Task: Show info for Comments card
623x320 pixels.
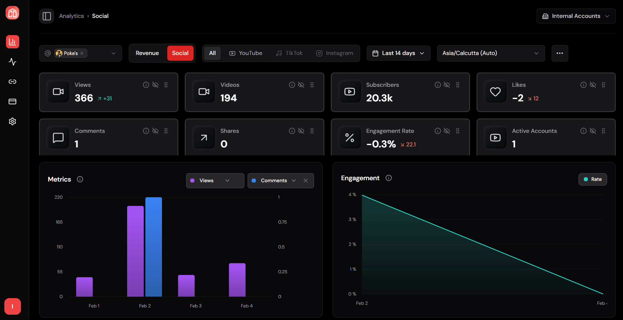Action: tap(146, 131)
